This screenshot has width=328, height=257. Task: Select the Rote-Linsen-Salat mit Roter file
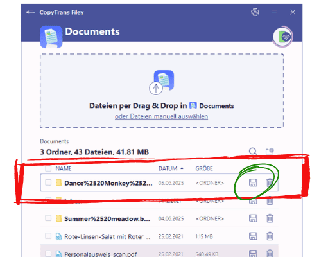click(107, 236)
